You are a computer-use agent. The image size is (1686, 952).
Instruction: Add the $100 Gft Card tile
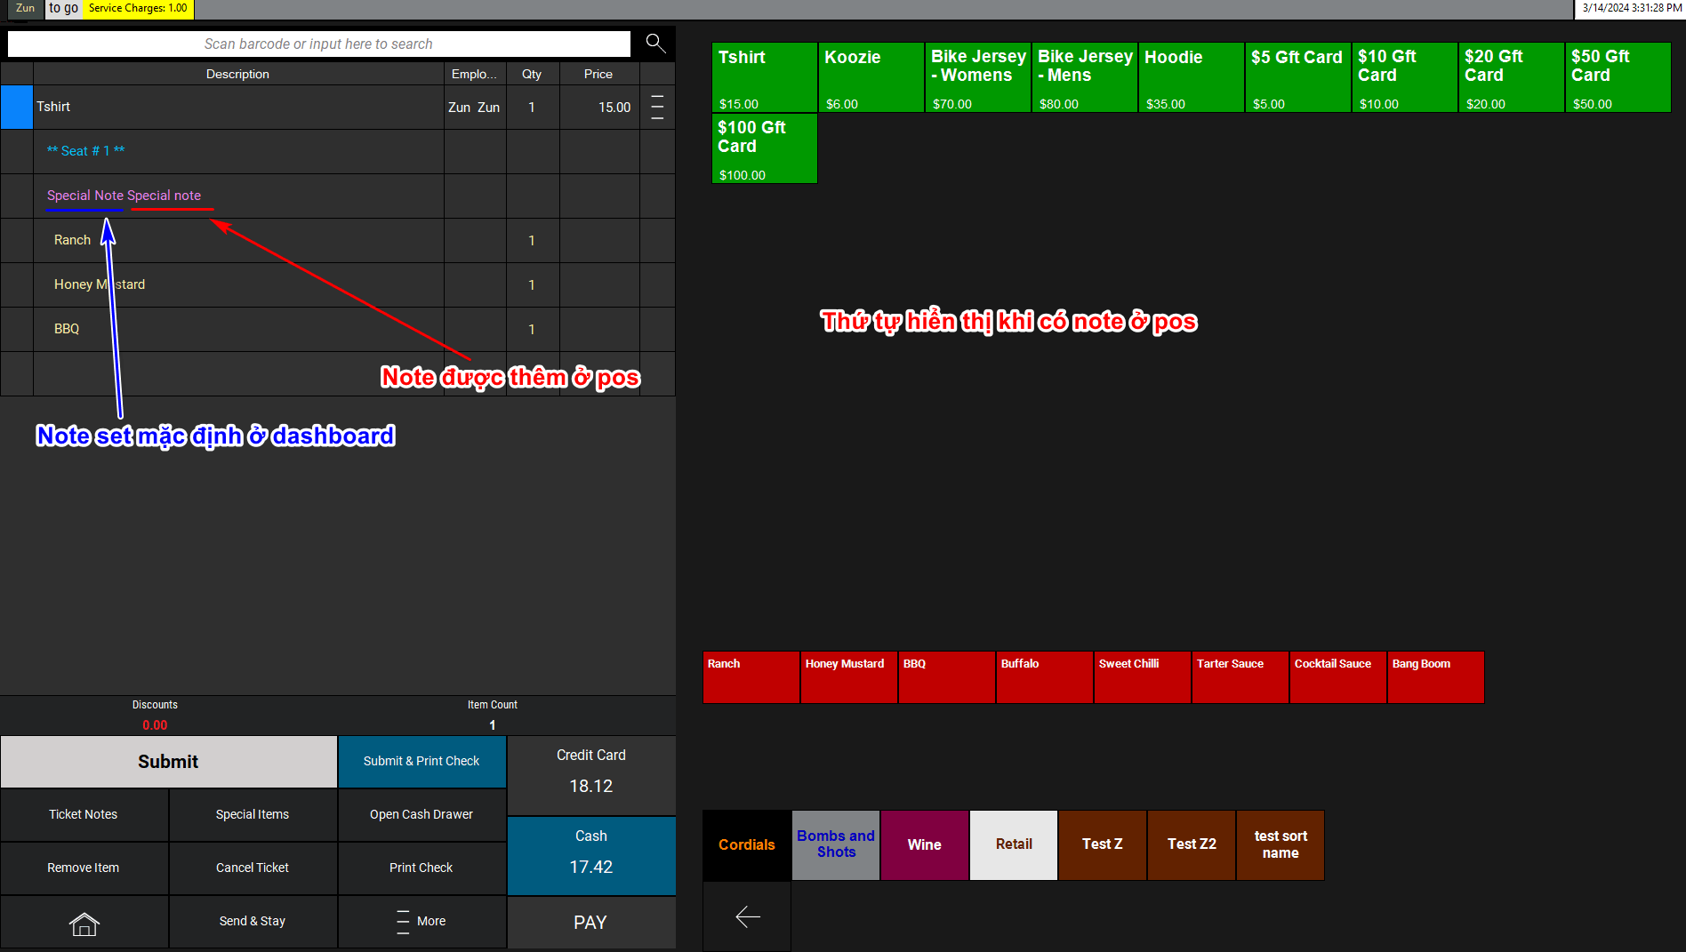[x=764, y=148]
